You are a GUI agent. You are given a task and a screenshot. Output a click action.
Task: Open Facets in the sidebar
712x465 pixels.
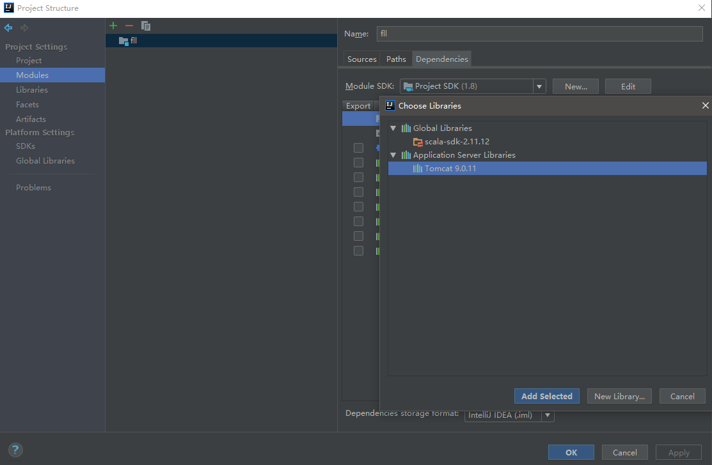tap(28, 104)
